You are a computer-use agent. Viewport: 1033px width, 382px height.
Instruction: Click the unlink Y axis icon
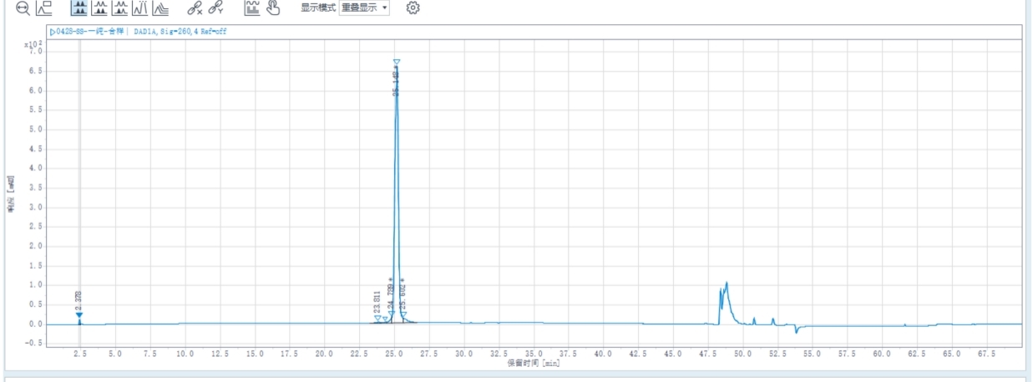click(215, 8)
